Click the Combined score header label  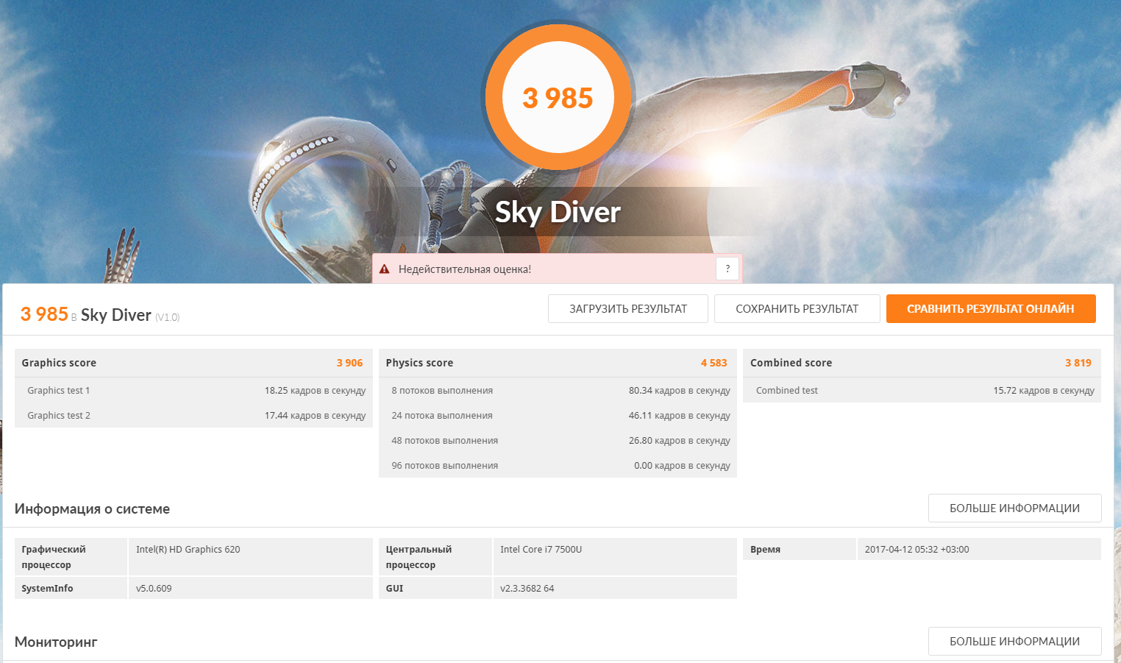pos(791,363)
